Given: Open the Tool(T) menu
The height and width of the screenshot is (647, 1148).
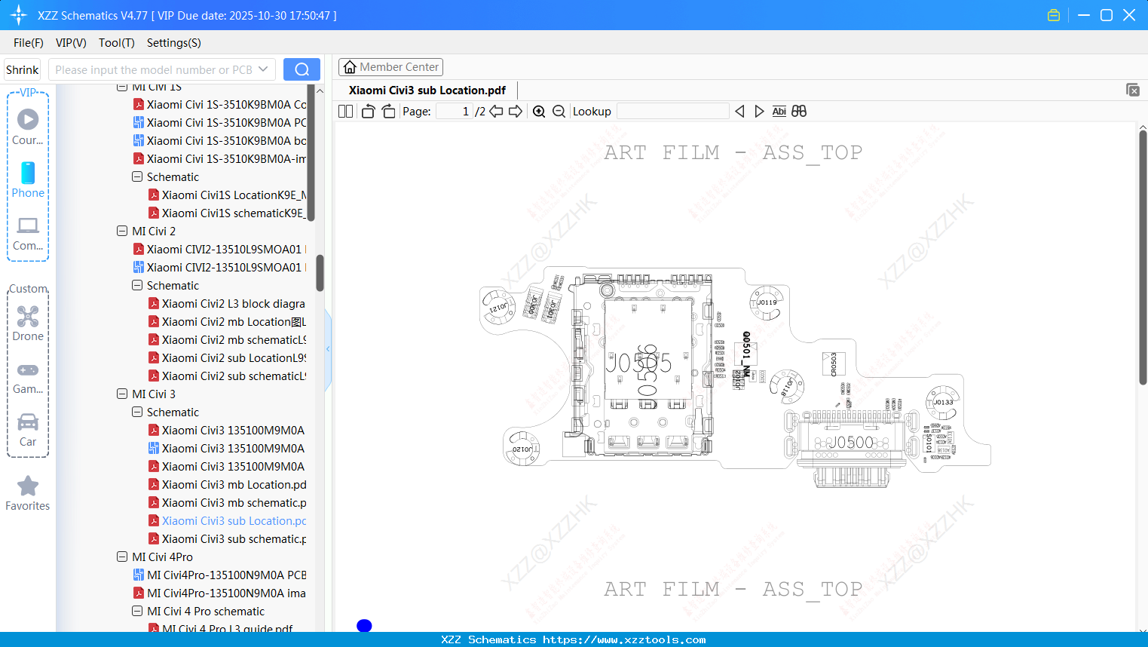Looking at the screenshot, I should point(116,43).
